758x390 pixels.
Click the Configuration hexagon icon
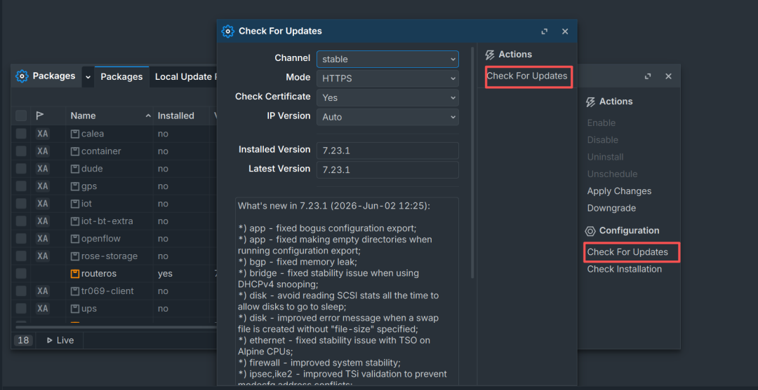[x=590, y=231]
